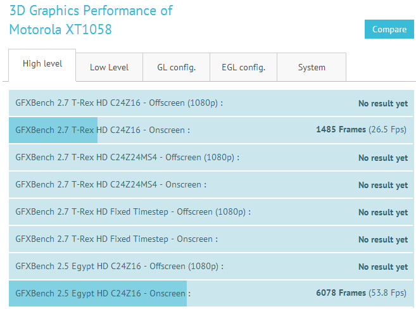Viewport: 416px width, 309px height.
Task: Select T-Rex HD C24Z16 Offscreen (1080p) row
Action: [x=211, y=103]
